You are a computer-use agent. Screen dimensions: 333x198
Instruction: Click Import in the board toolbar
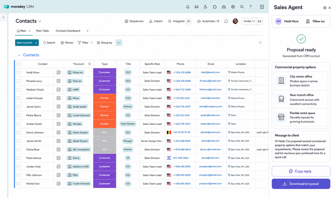pyautogui.click(x=156, y=21)
